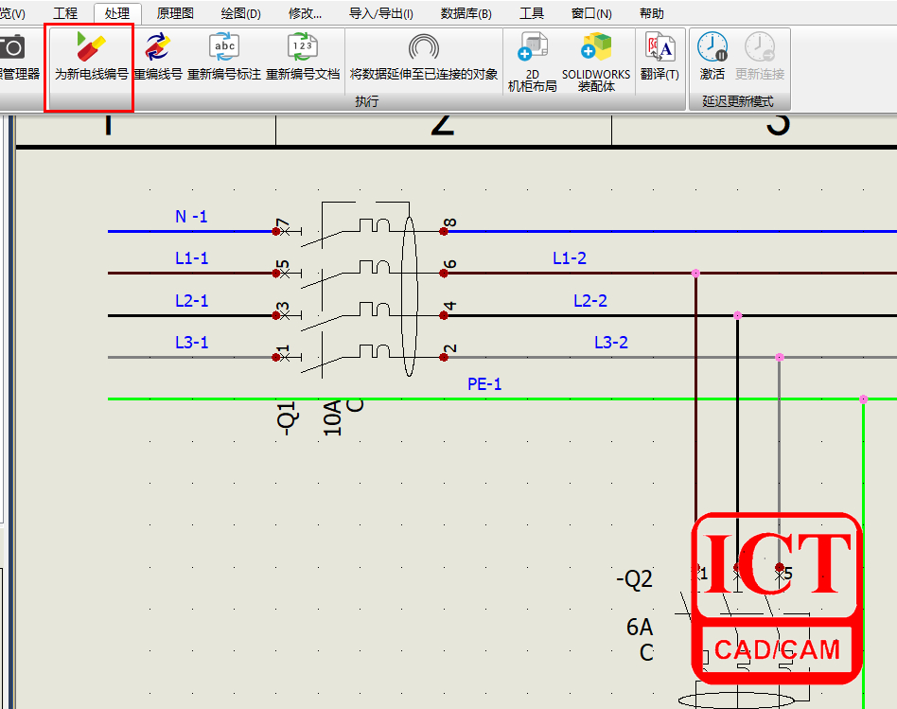This screenshot has height=709, width=897.
Task: Open the 绘图(D) tab
Action: (240, 13)
